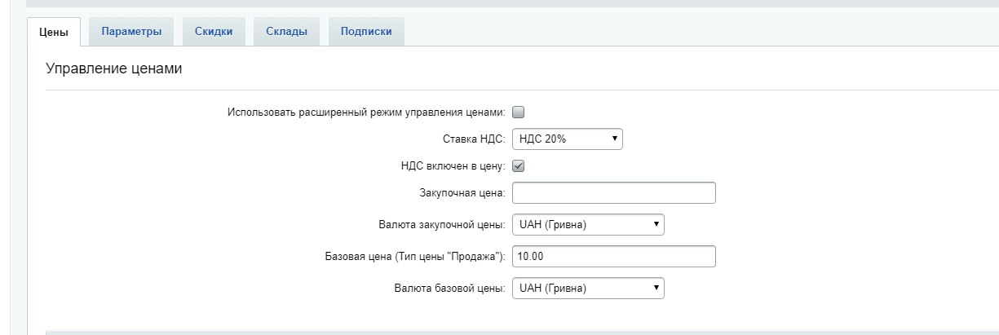
Task: Click the Базовая цена field showing 10.00
Action: coord(613,257)
